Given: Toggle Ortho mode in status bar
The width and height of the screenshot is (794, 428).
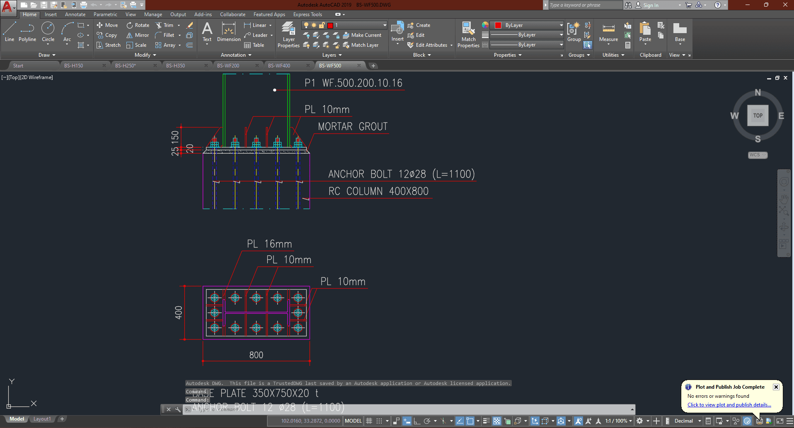Looking at the screenshot, I should (417, 421).
